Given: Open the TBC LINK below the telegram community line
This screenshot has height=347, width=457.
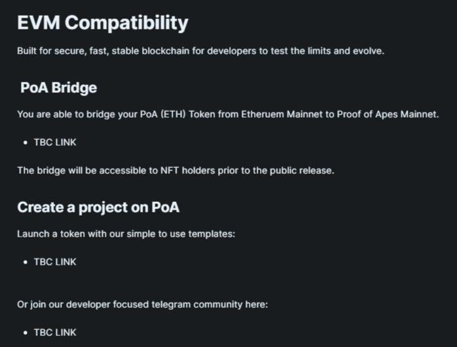Looking at the screenshot, I should pyautogui.click(x=55, y=332).
